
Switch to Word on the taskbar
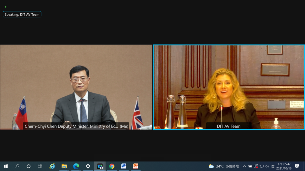[124, 166]
